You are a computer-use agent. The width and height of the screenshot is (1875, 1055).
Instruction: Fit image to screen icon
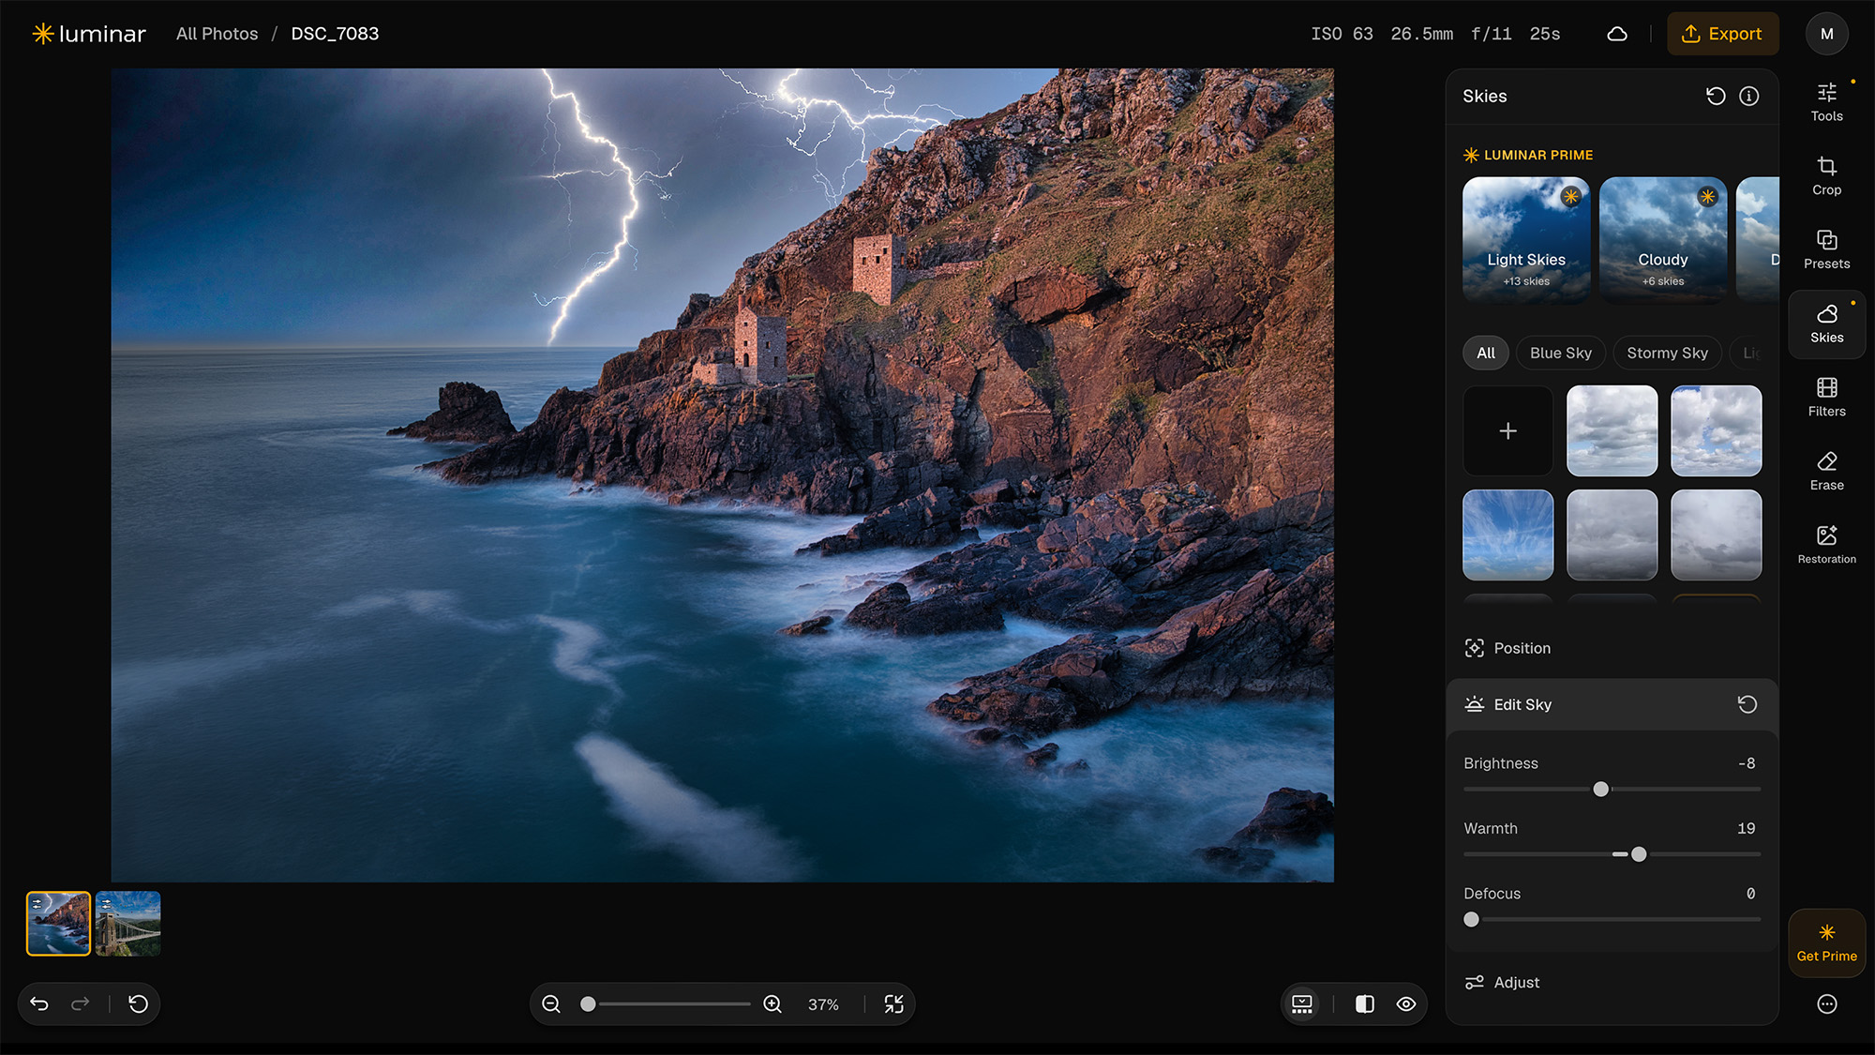pyautogui.click(x=894, y=1004)
